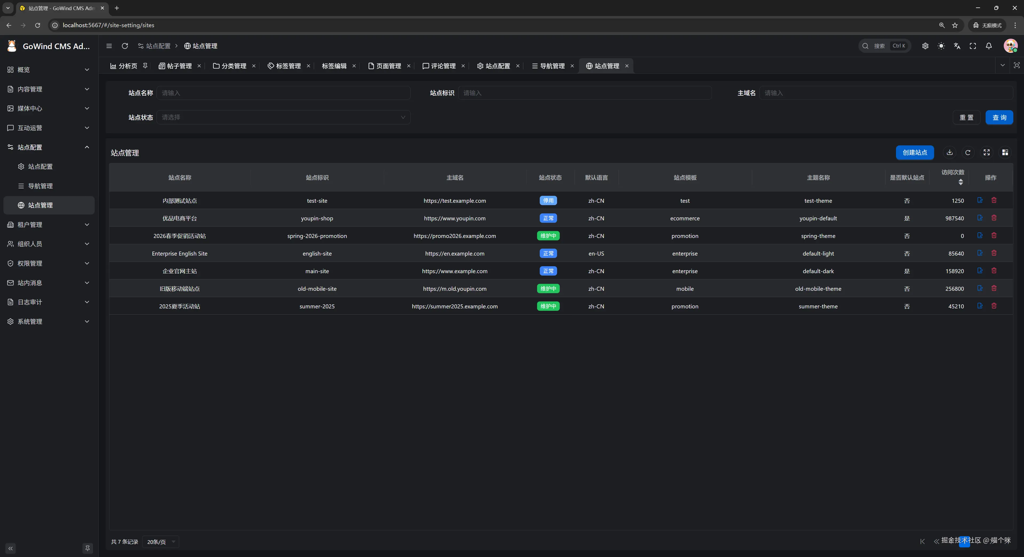Image resolution: width=1024 pixels, height=557 pixels.
Task: Refresh the site table with the reload icon
Action: click(x=967, y=152)
